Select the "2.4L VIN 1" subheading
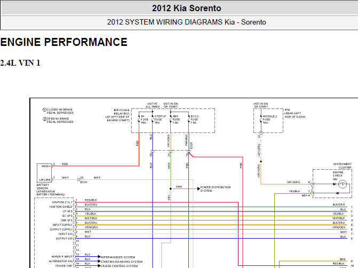 click(x=20, y=62)
